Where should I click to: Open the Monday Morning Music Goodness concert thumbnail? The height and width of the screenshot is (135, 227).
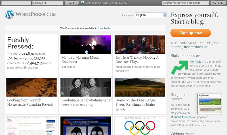tap(85, 44)
